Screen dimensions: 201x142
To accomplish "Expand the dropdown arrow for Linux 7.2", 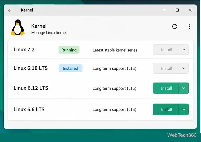I will (184, 50).
